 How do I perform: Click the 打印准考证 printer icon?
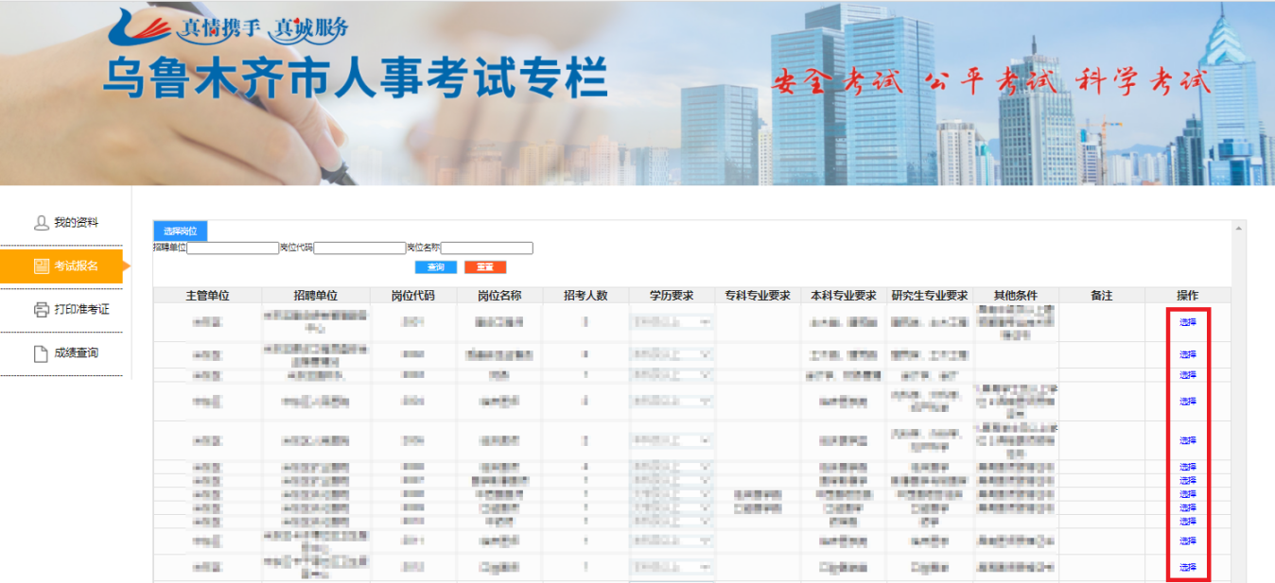[x=41, y=310]
